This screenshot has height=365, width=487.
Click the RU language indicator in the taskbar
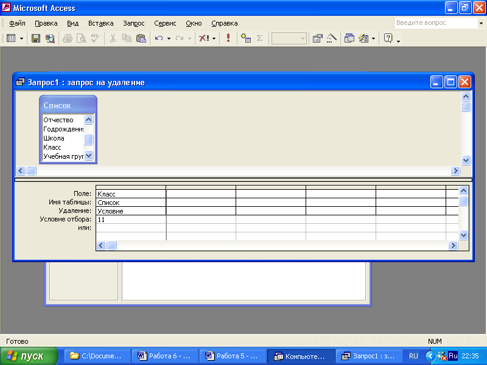point(413,356)
